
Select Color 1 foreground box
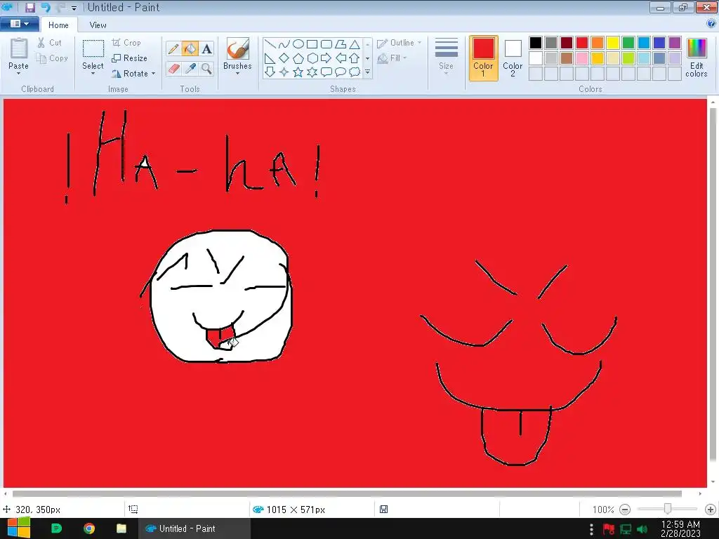pos(483,58)
